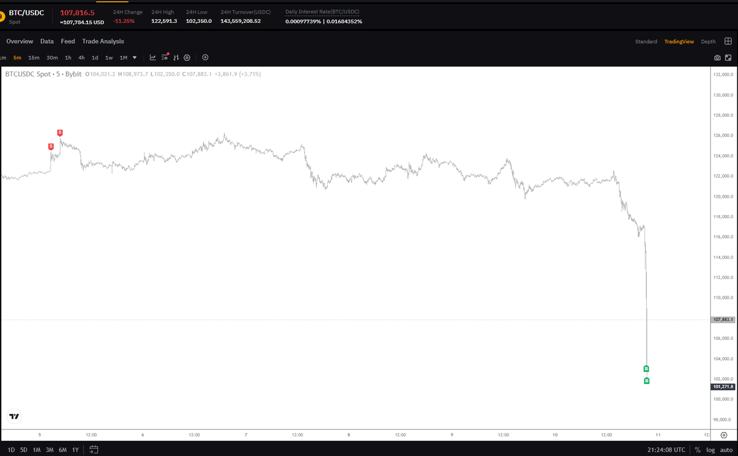Click the current price label 107,883.1
The width and height of the screenshot is (738, 456).
723,320
